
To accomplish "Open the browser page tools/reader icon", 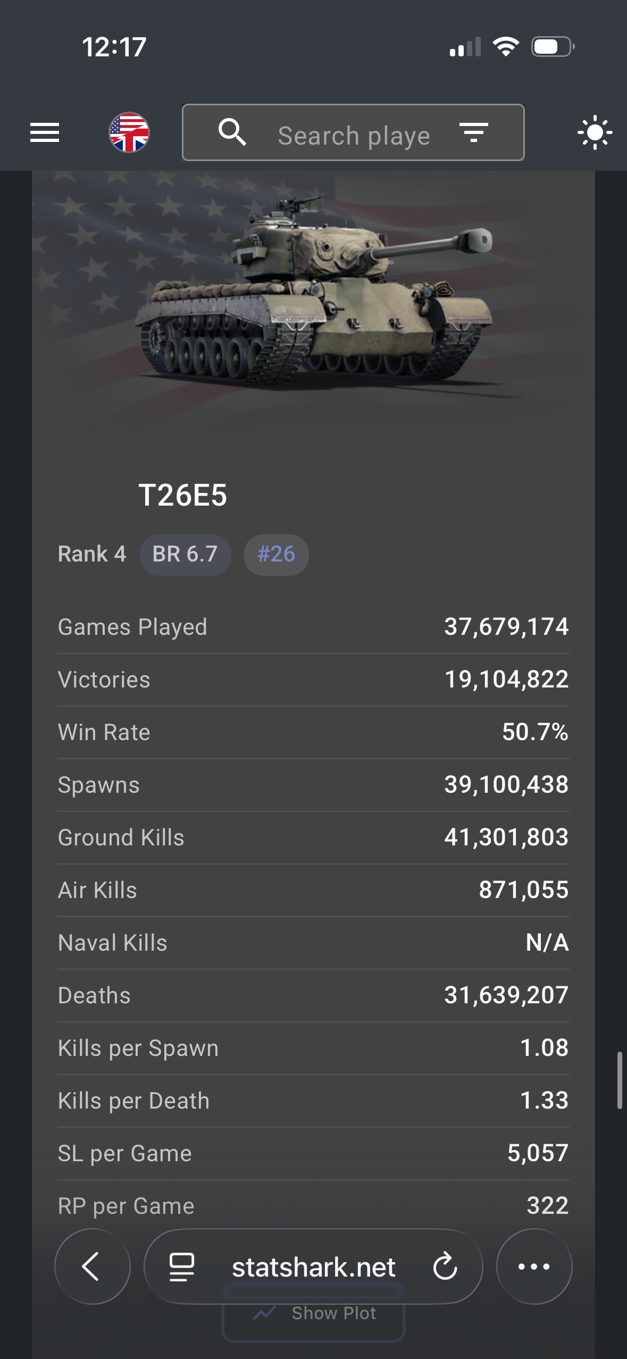I will (x=182, y=1266).
